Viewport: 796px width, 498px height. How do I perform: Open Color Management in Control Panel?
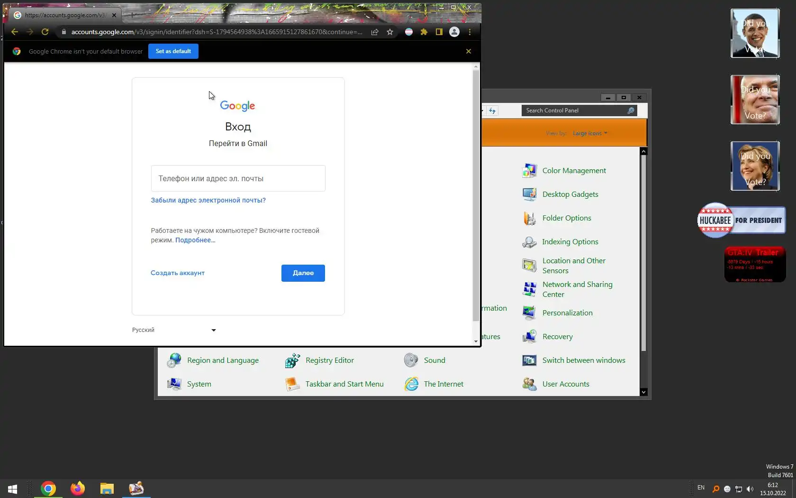(564, 171)
